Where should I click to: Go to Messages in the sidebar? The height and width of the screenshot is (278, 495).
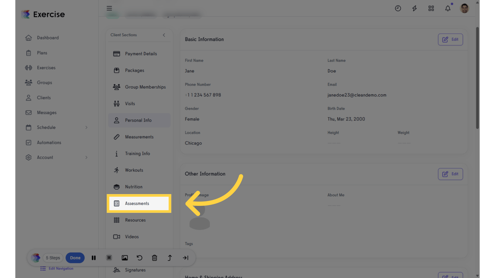46,112
